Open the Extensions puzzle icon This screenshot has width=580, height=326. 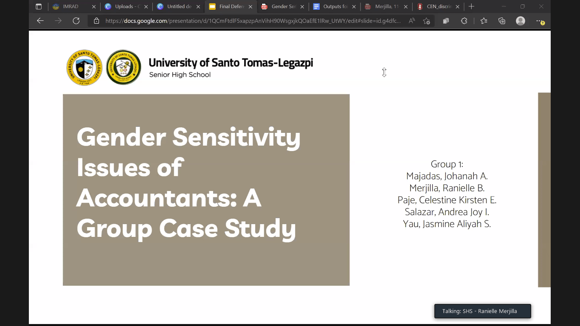point(464,21)
